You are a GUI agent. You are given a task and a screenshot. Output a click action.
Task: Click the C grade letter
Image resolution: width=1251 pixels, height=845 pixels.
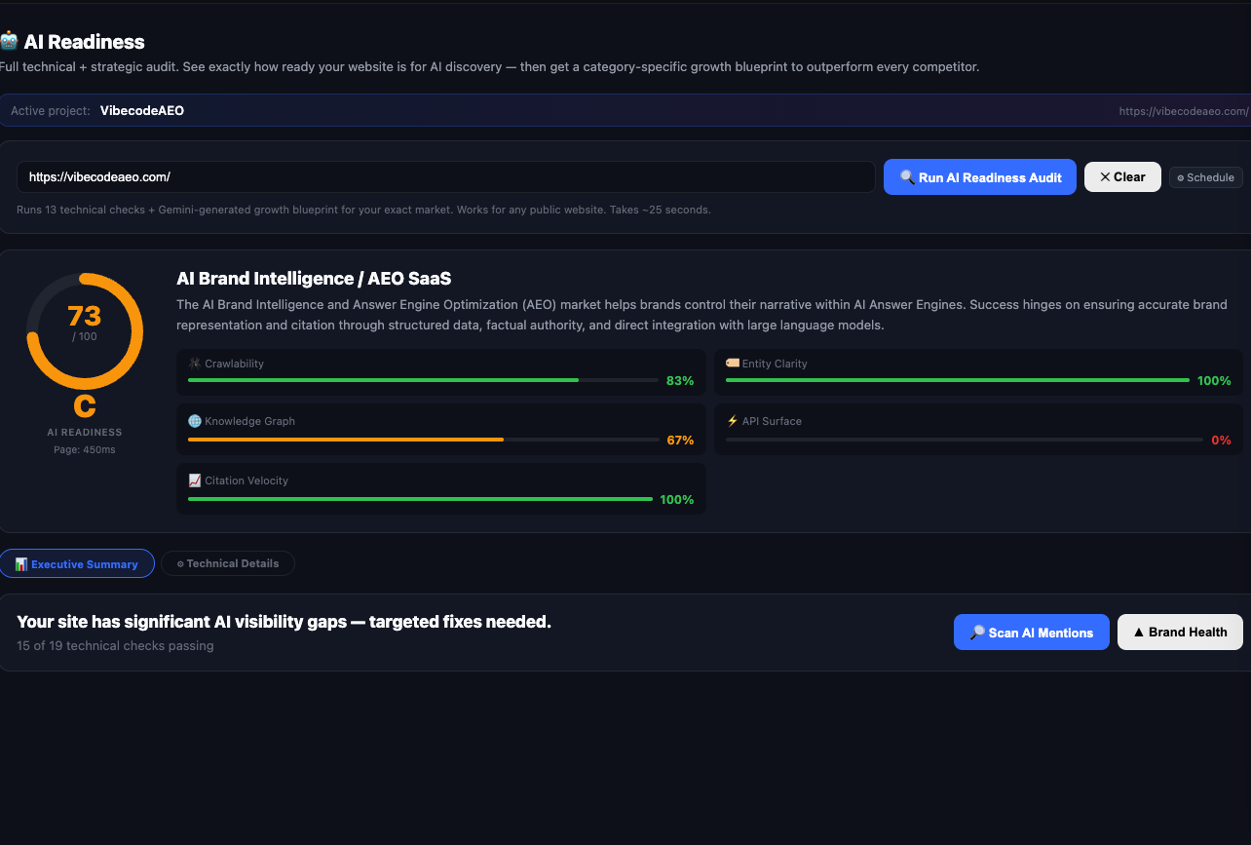click(85, 406)
